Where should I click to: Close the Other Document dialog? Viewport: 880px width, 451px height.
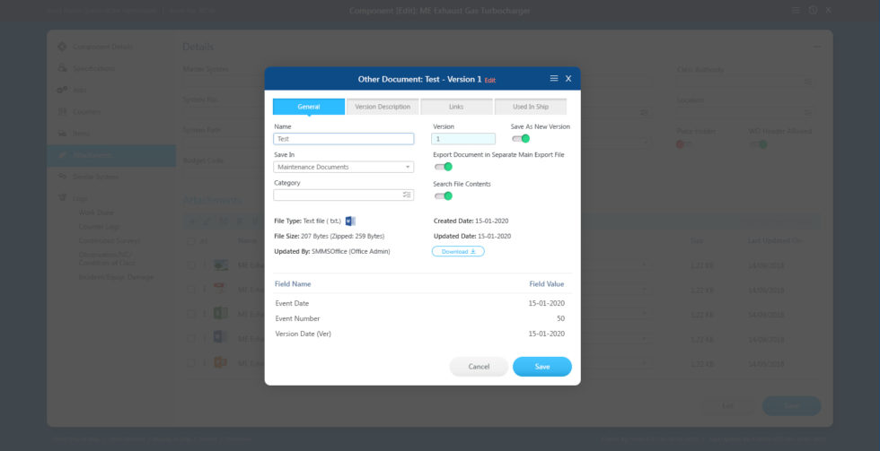(568, 79)
